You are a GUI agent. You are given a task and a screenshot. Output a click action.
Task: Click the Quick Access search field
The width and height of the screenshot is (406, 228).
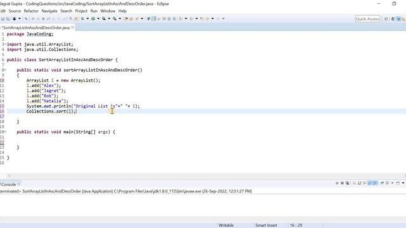[x=367, y=19]
